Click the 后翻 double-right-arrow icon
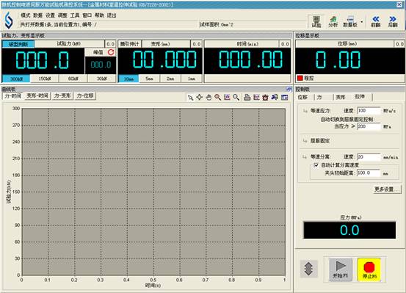 393,21
